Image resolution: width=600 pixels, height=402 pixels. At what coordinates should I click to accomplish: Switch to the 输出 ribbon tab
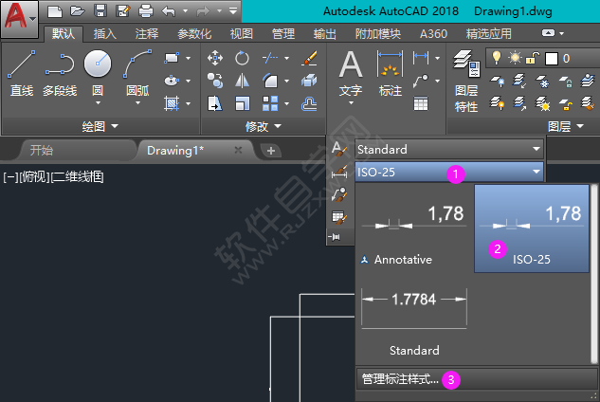(325, 34)
